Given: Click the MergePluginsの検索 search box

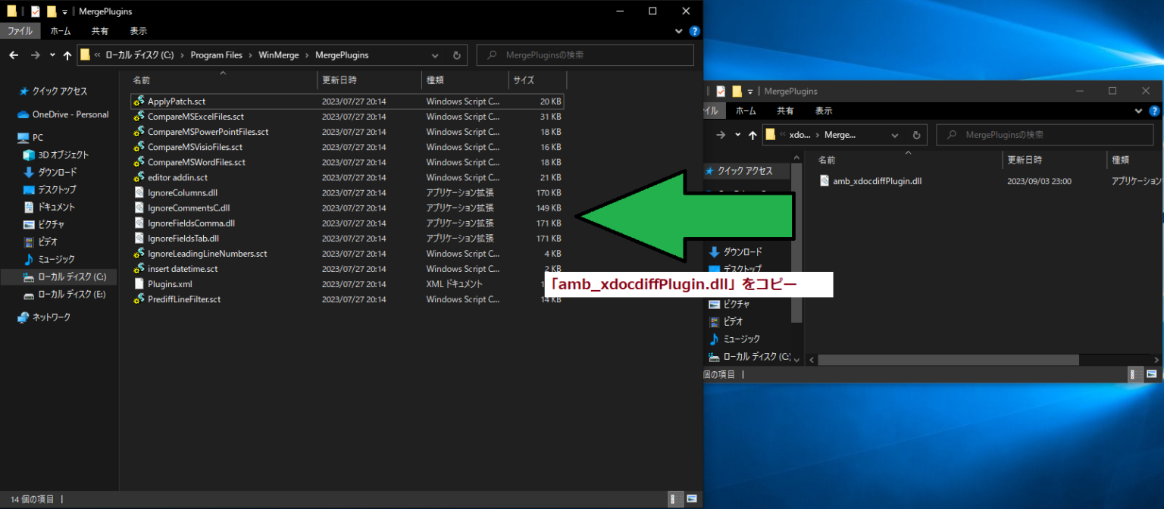Looking at the screenshot, I should point(585,55).
